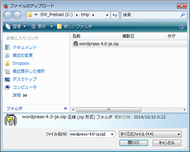Click the horizontal scrollbar thumb
Image resolution: width=190 pixels, height=152 pixels.
[109, 110]
